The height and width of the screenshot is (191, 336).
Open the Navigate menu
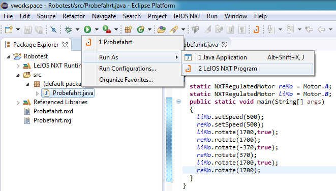[x=104, y=16]
